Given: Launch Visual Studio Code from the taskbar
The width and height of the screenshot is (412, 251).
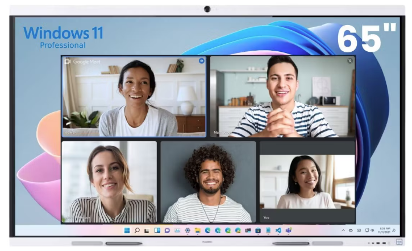Looking at the screenshot, I should (x=278, y=231).
